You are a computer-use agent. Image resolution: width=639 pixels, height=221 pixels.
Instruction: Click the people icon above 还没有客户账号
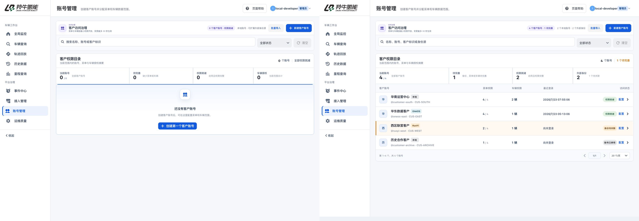coord(185,95)
